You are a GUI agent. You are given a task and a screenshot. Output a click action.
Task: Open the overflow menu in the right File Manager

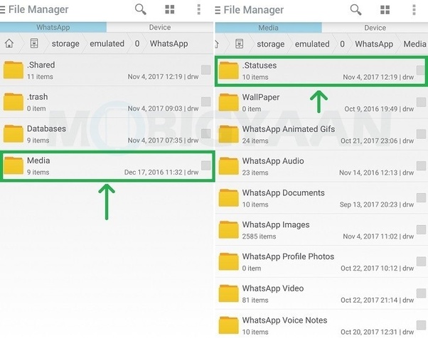[414, 10]
